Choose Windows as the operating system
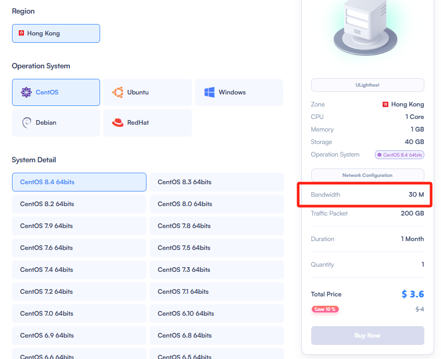Viewport: 441px width, 359px height. pyautogui.click(x=239, y=92)
